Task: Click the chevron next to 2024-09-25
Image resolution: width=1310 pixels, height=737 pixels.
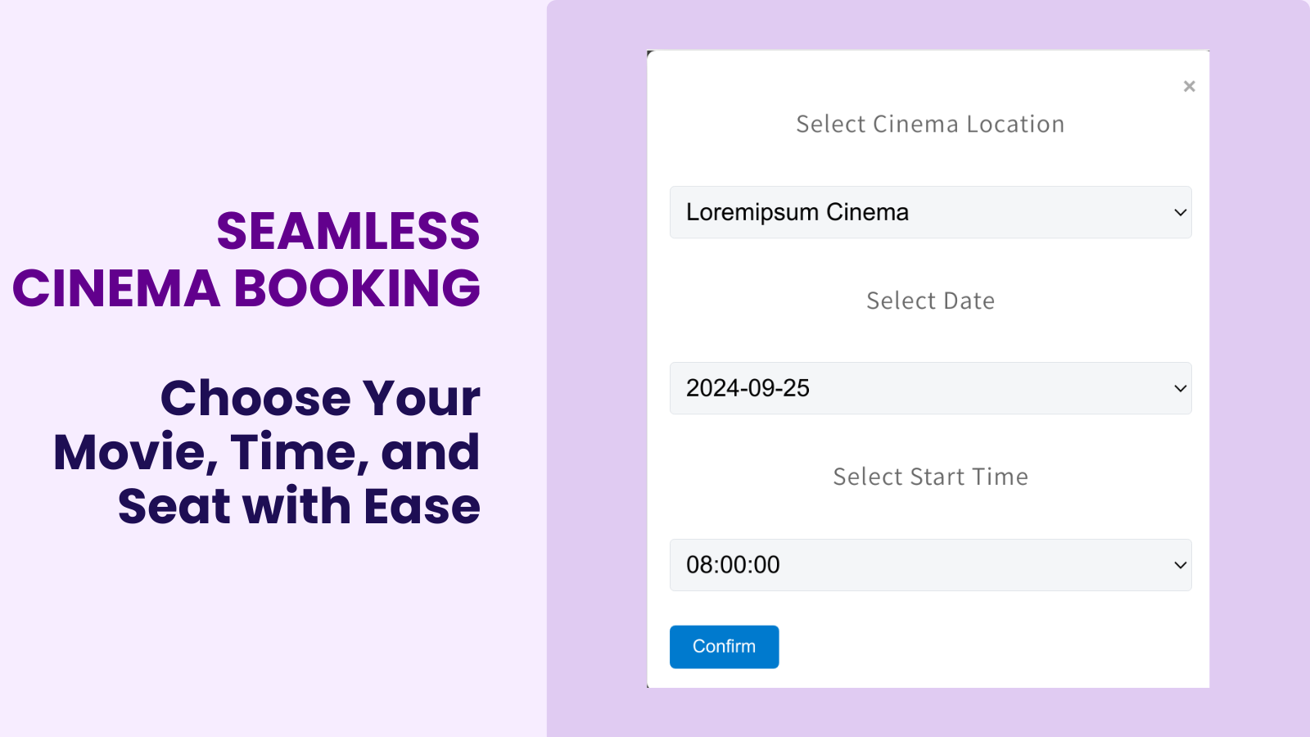Action: point(1180,388)
